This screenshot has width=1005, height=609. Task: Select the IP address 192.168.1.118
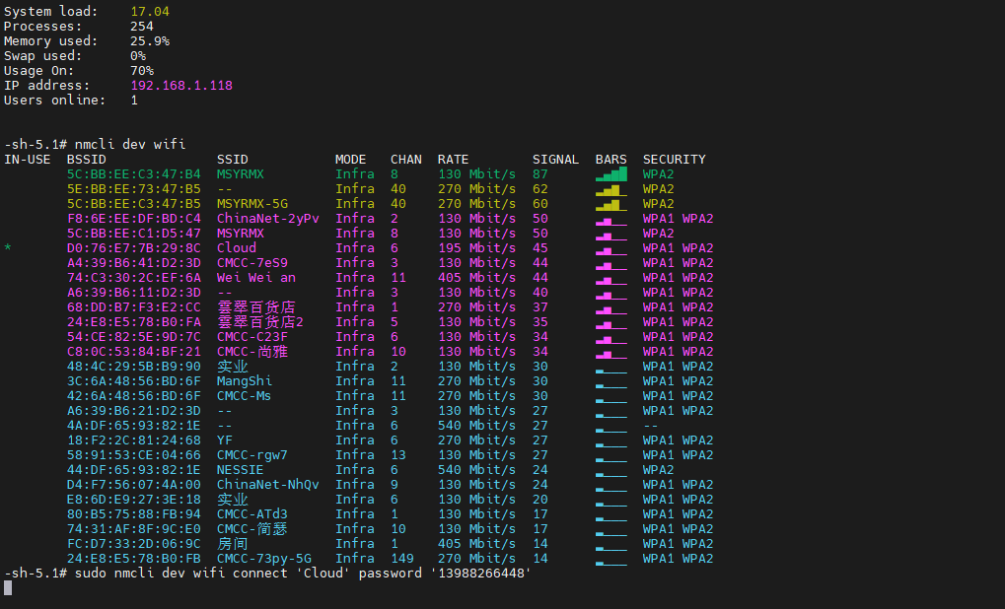[x=180, y=86]
